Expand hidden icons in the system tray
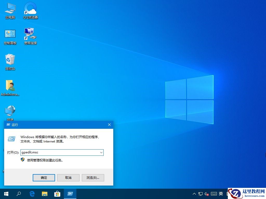The image size is (266, 199). pos(194,194)
